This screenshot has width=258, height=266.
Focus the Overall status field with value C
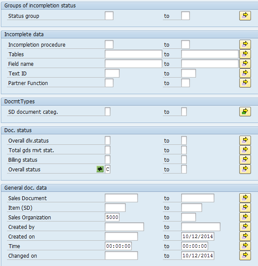[x=107, y=169]
